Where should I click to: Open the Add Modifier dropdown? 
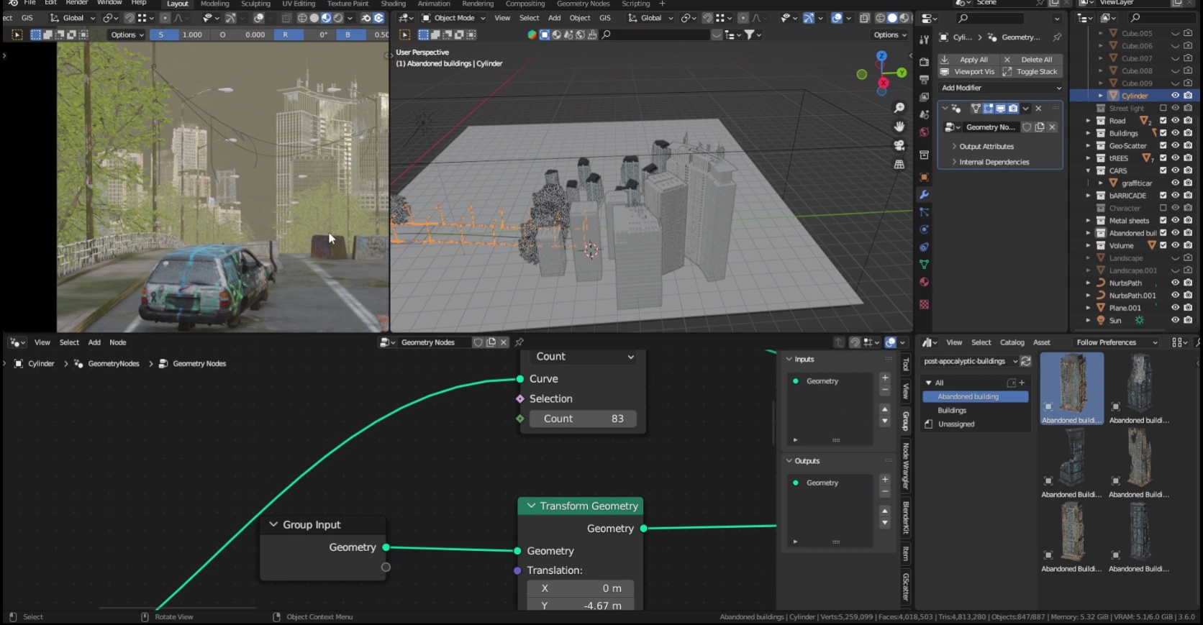pyautogui.click(x=1001, y=88)
